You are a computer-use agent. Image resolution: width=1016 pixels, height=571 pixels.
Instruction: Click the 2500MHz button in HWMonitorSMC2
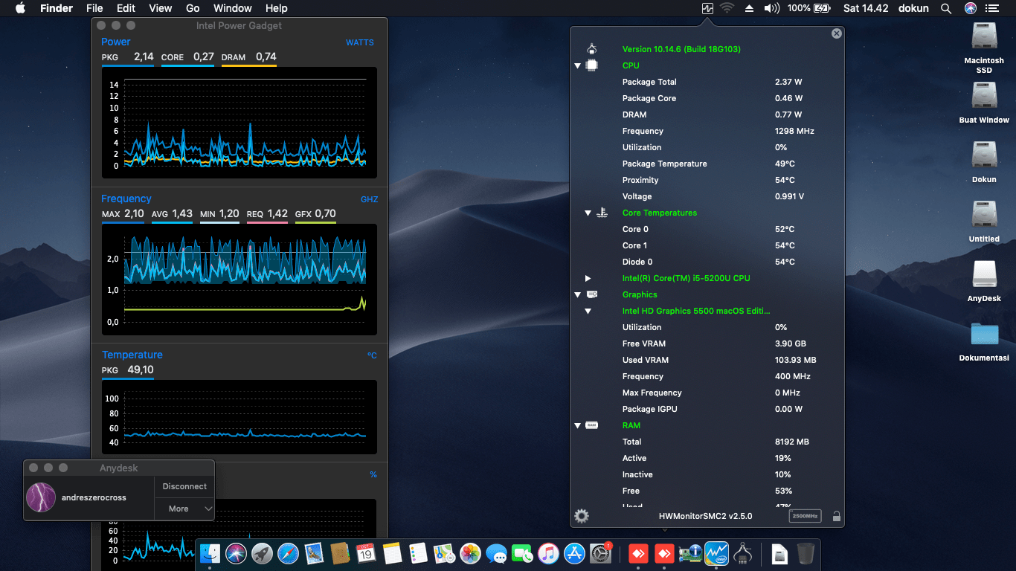805,515
